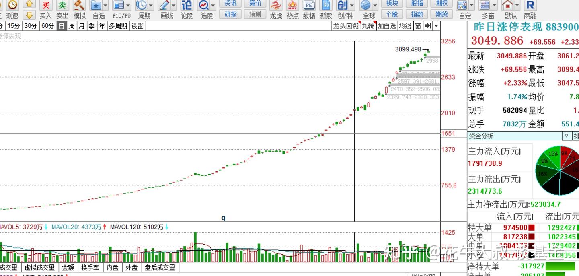The image size is (579, 276).
Task: Open the 两融 R icon
Action: (x=530, y=5)
